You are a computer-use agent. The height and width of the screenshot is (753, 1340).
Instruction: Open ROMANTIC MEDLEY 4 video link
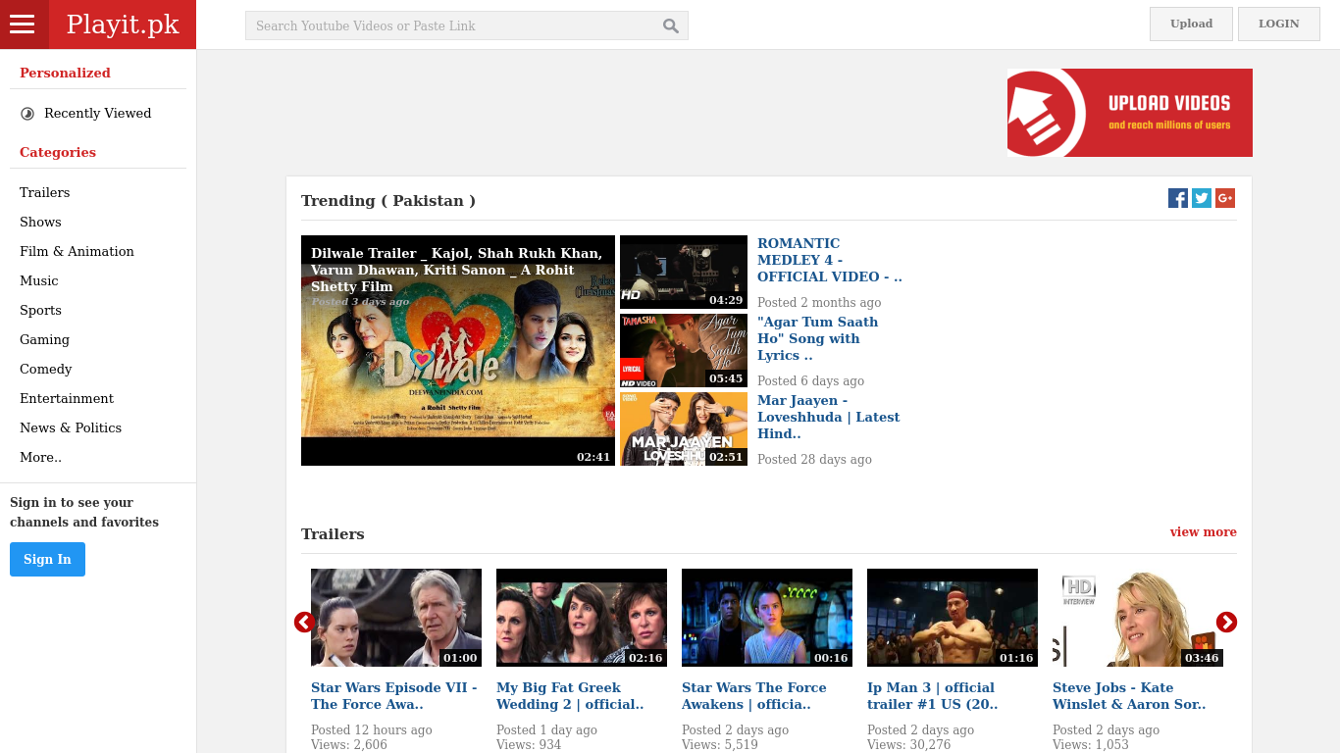pyautogui.click(x=829, y=260)
